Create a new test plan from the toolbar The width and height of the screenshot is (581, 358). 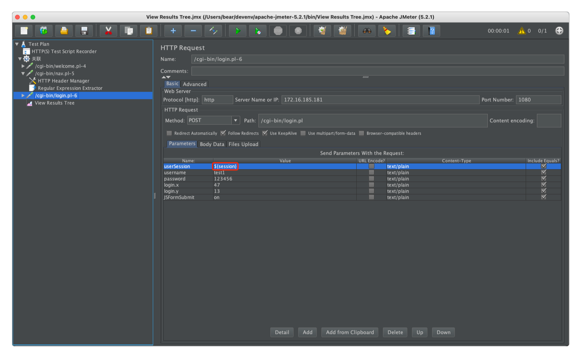tap(24, 31)
